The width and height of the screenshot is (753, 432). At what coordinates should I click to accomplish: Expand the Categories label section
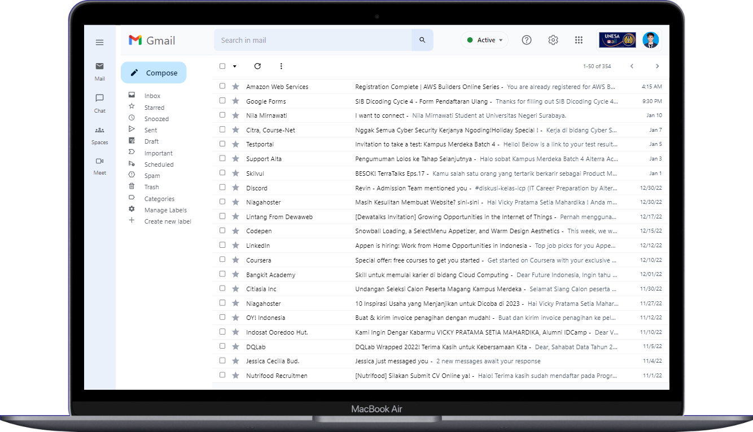coord(159,198)
